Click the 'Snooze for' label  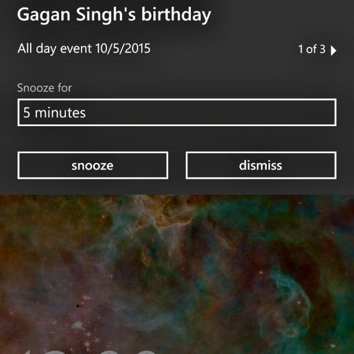[45, 88]
